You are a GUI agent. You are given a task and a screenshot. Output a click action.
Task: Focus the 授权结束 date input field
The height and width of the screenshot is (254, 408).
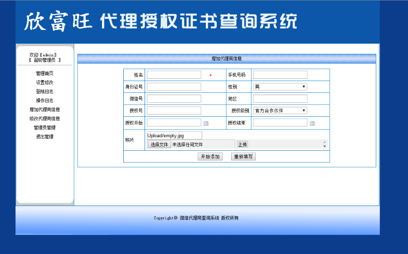pyautogui.click(x=280, y=122)
